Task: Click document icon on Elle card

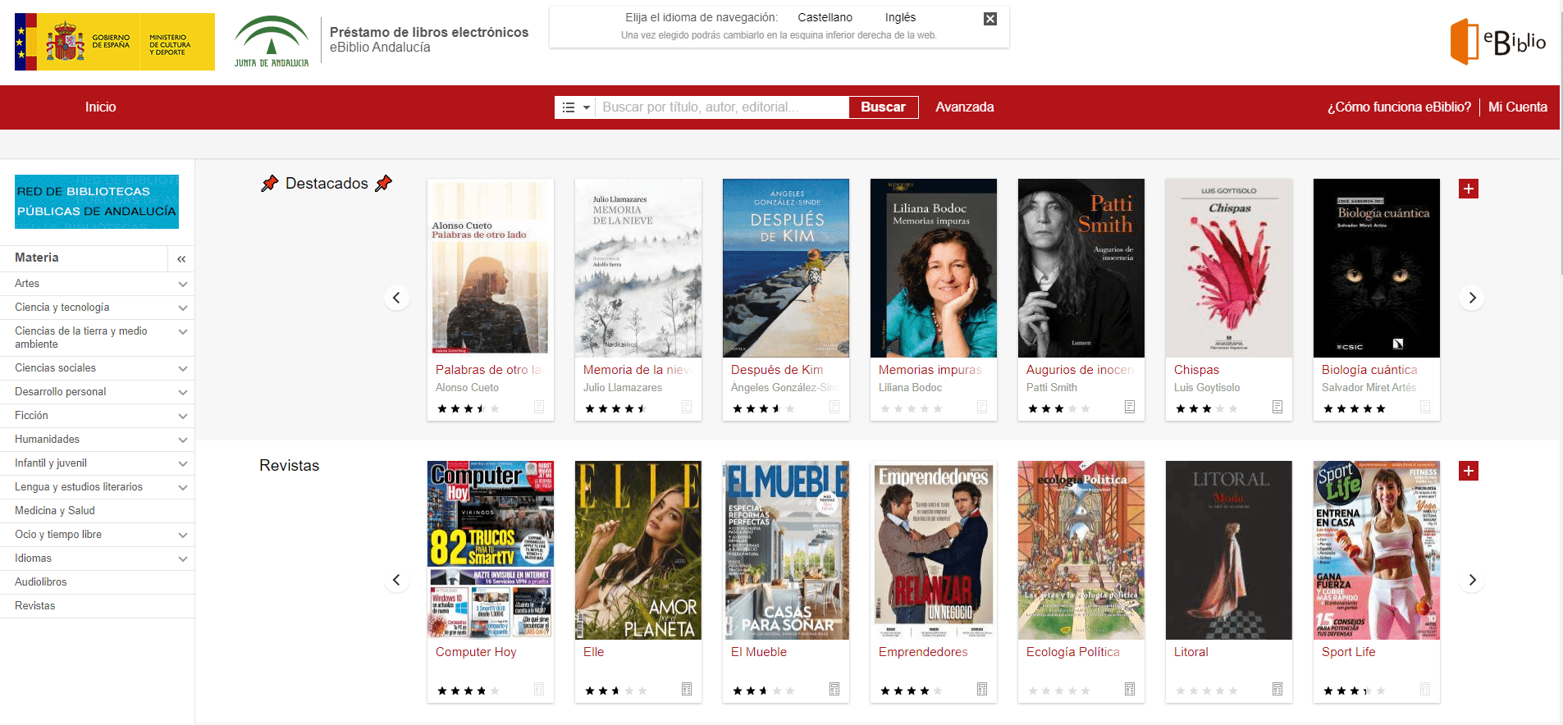Action: (x=687, y=689)
